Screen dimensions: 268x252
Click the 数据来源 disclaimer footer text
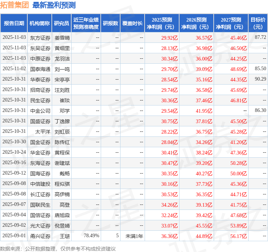pyautogui.click(x=58, y=248)
